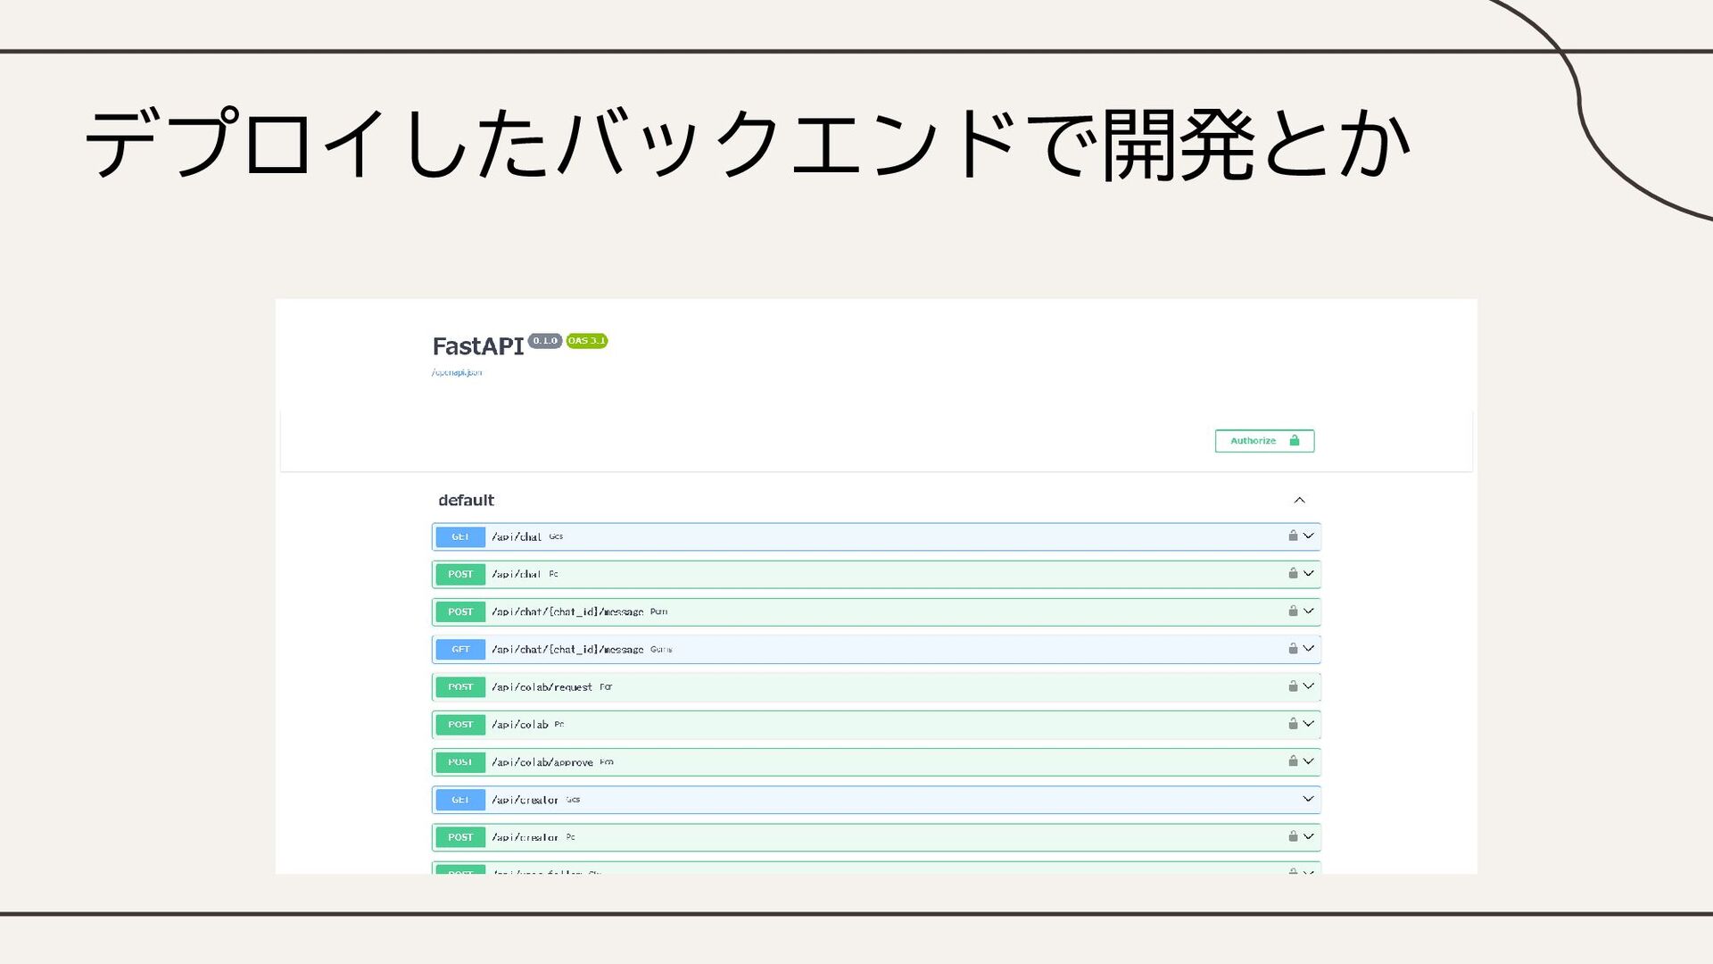Image resolution: width=1713 pixels, height=964 pixels.
Task: Click lock icon on POST chat message row
Action: 1293,611
